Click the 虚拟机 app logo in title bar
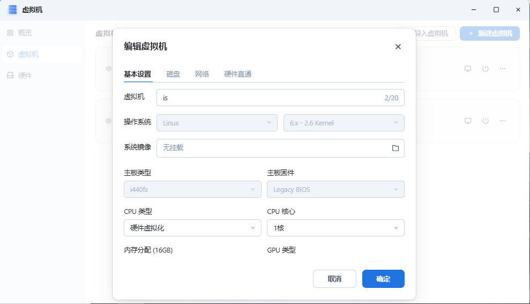 tap(12, 10)
